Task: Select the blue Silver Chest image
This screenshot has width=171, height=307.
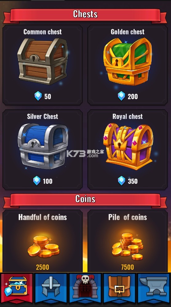Action: point(43,146)
